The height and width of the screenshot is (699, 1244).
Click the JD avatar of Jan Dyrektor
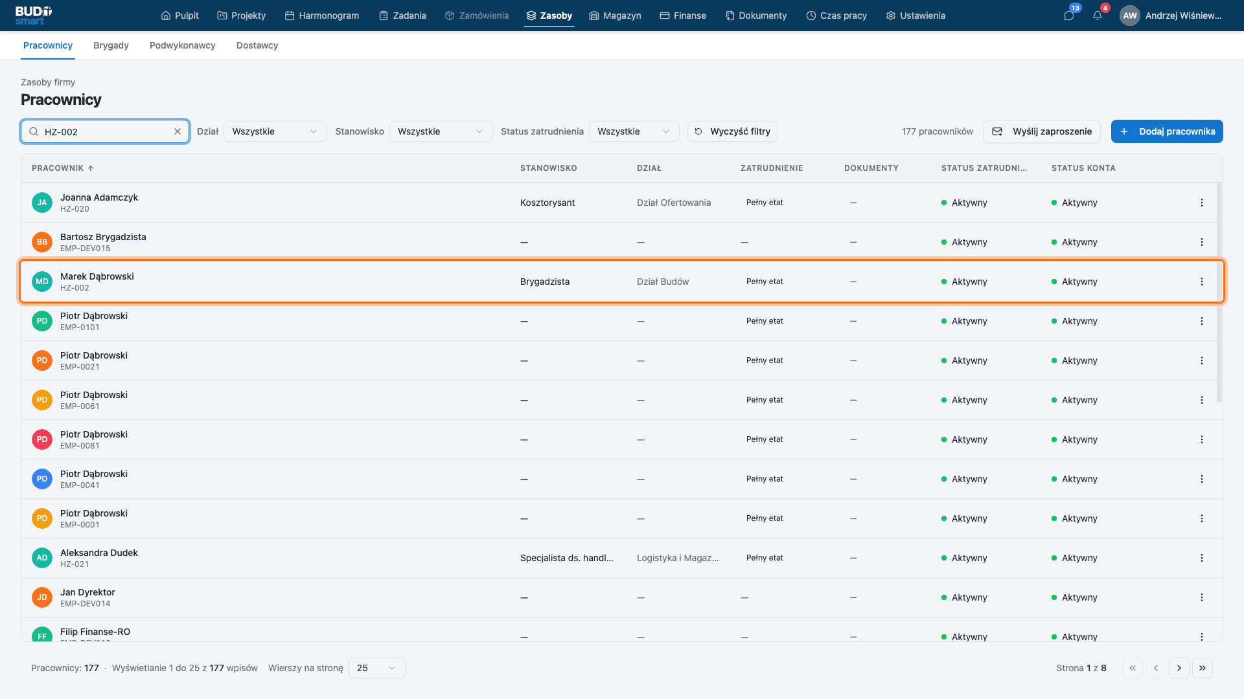click(x=42, y=597)
